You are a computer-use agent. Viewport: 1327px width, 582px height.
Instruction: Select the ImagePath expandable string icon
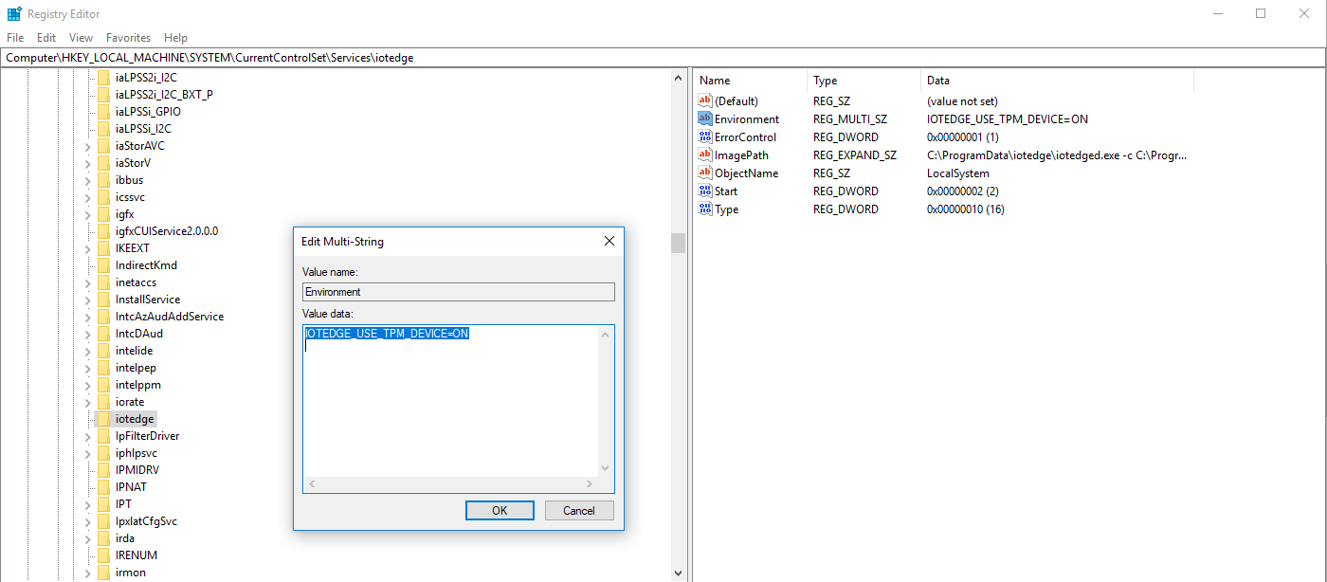[705, 155]
